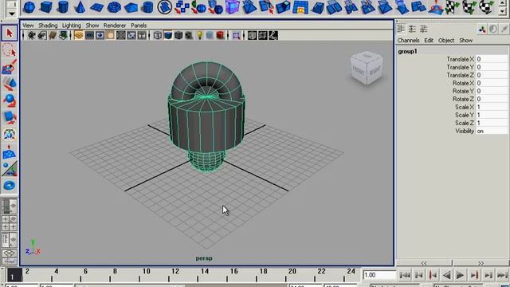This screenshot has width=510, height=287.
Task: Open the Edit menu in Channel Box
Action: [429, 41]
